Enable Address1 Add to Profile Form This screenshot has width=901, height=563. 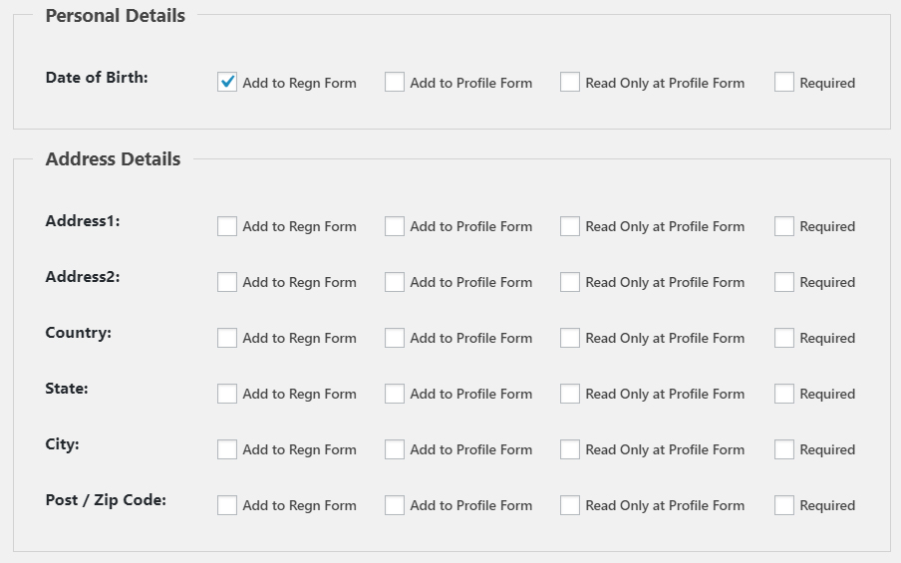(395, 226)
